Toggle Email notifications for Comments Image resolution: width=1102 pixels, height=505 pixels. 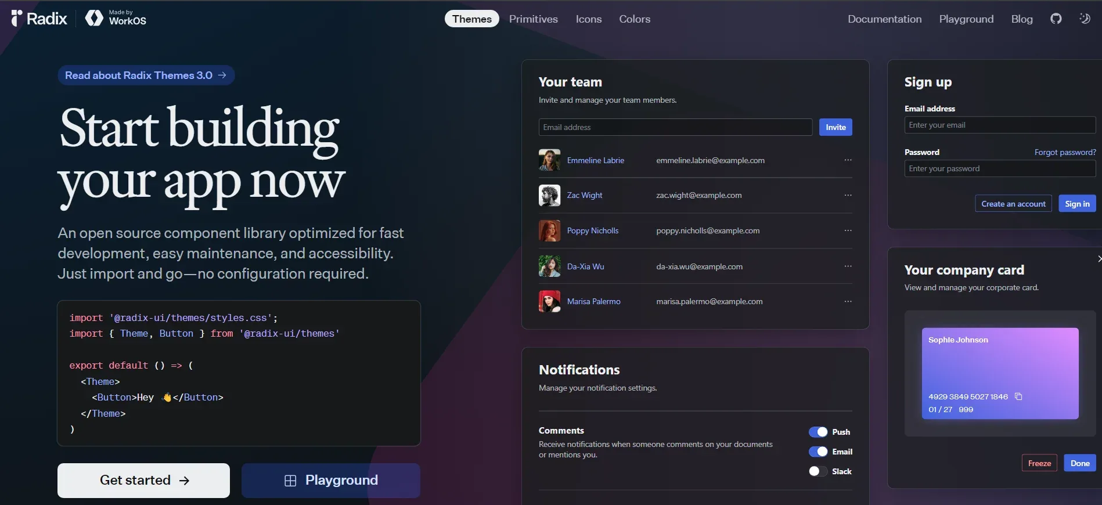[818, 452]
